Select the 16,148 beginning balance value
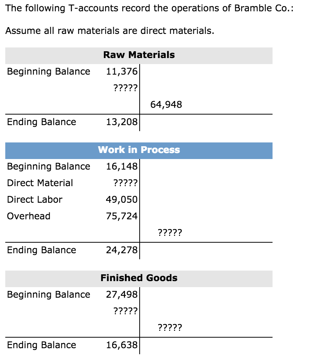329x361 pixels. (122, 167)
